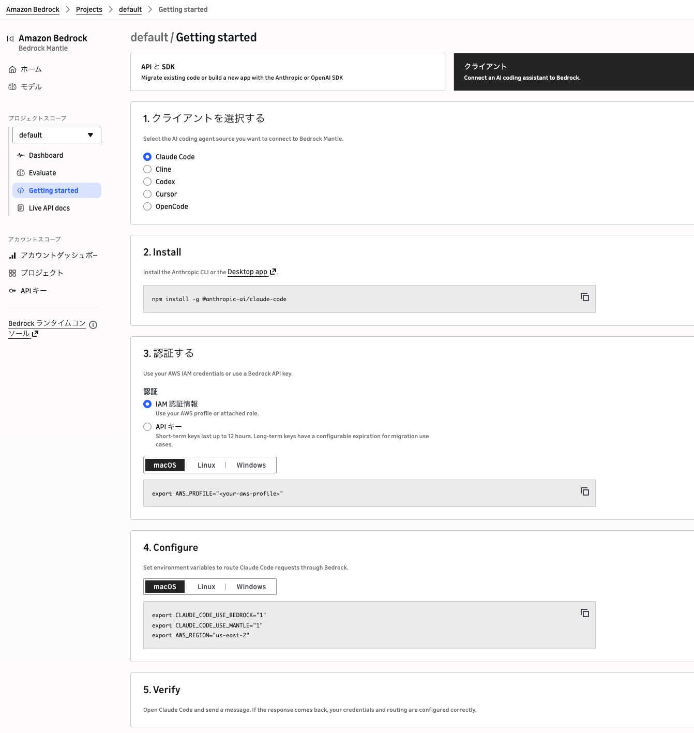Open the Desktop app link
Viewport: 694px width, 733px height.
252,272
